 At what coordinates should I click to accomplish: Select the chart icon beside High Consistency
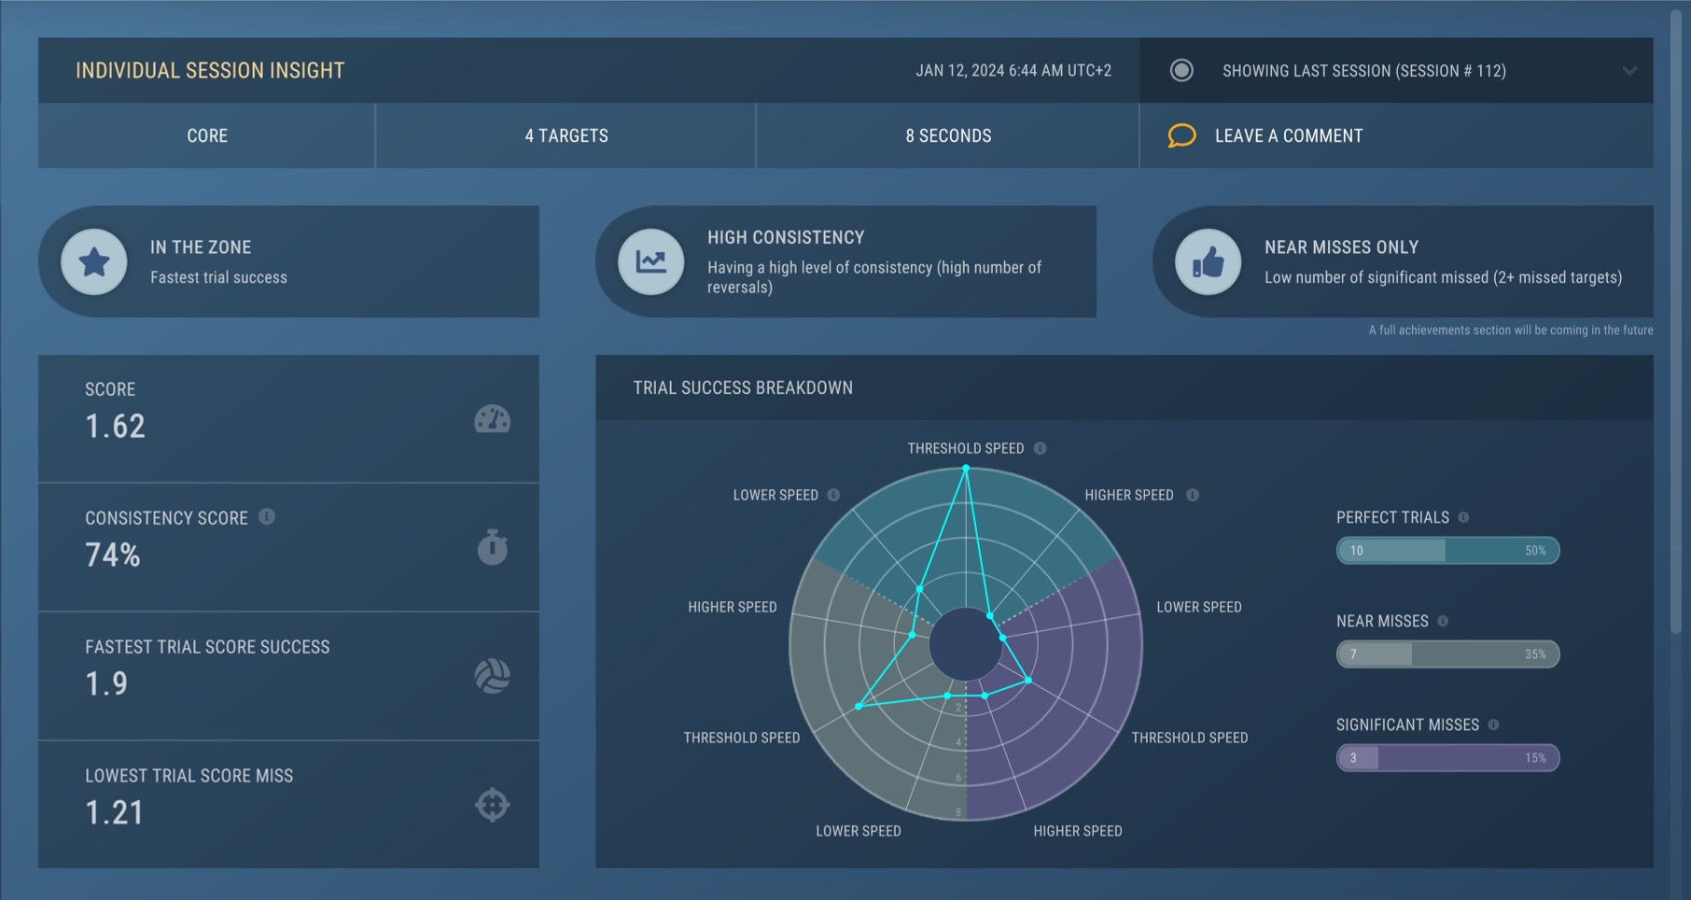click(x=652, y=262)
